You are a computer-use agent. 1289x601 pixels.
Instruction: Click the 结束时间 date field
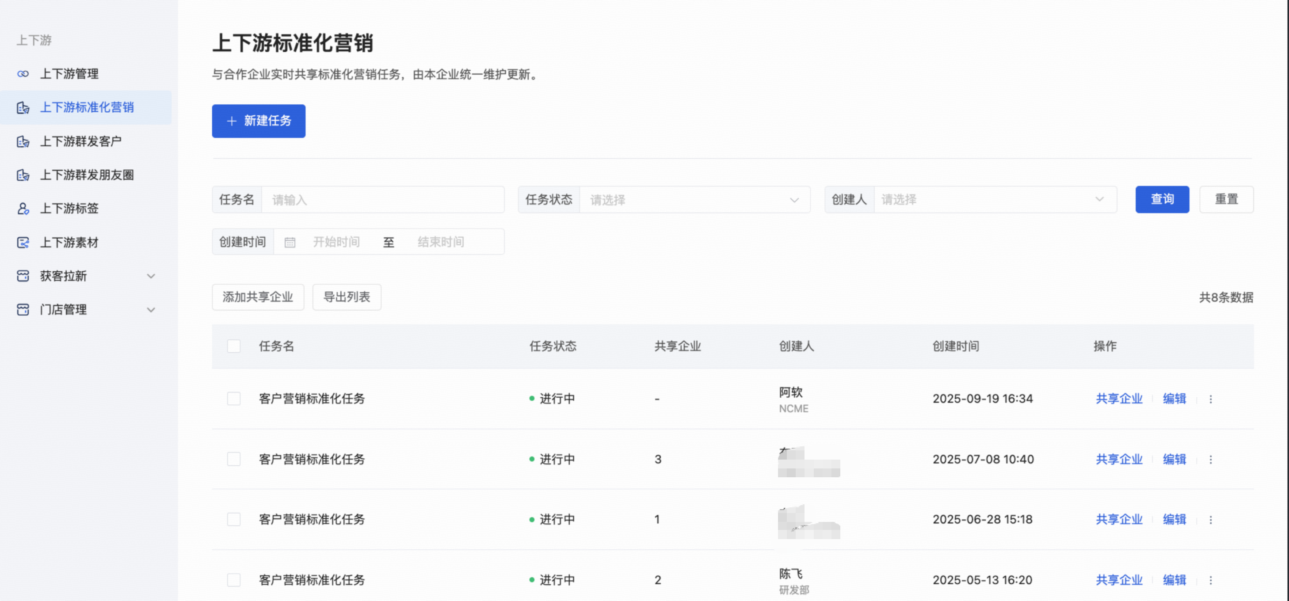coord(441,242)
